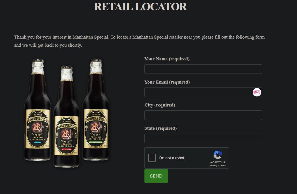
Task: Focus the Your Name input field
Action: 203,69
